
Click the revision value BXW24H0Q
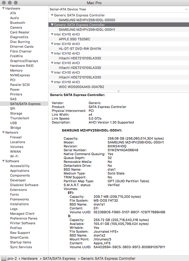[x=117, y=146]
